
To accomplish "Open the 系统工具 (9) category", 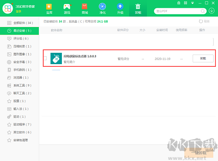I will [x=20, y=86].
